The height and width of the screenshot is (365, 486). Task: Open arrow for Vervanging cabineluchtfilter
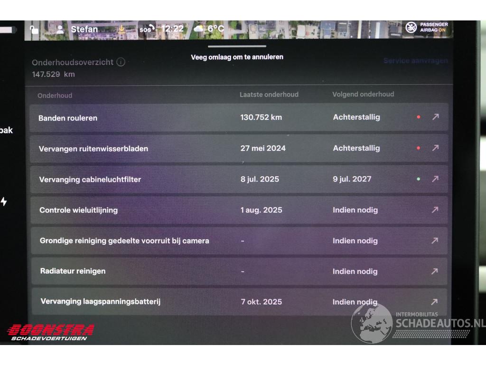(x=435, y=179)
